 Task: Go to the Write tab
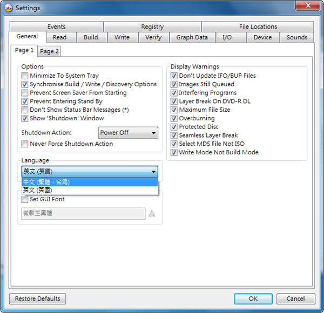tap(122, 37)
